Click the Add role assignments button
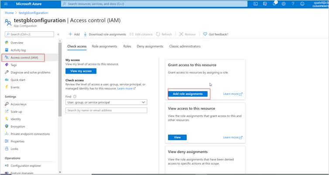Image resolution: width=329 pixels, height=175 pixels. (x=188, y=94)
